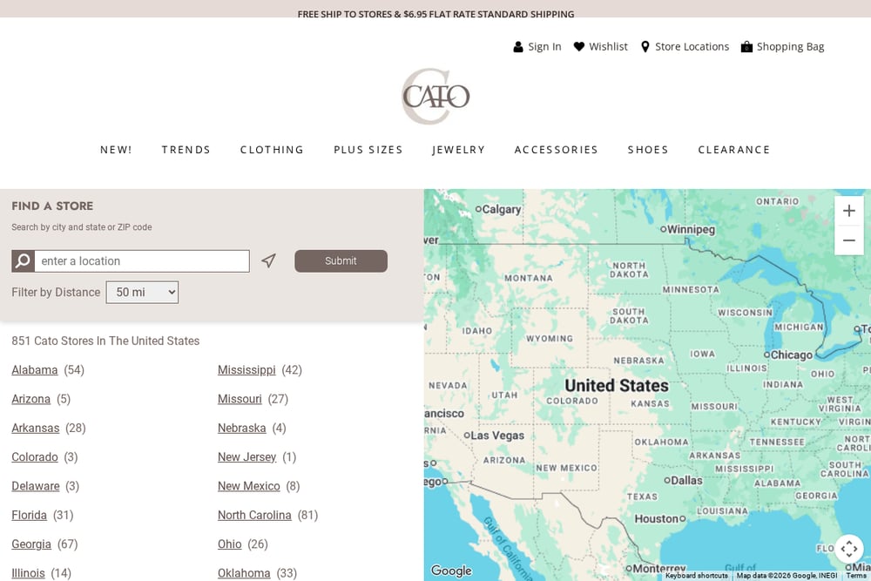Screen dimensions: 871x581
Task: Click the free shipping banner text
Action: 435,14
